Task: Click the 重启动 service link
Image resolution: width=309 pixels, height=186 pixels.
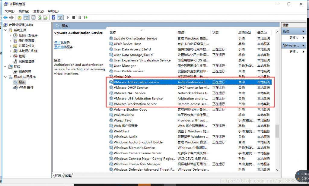Action: pyautogui.click(x=59, y=47)
